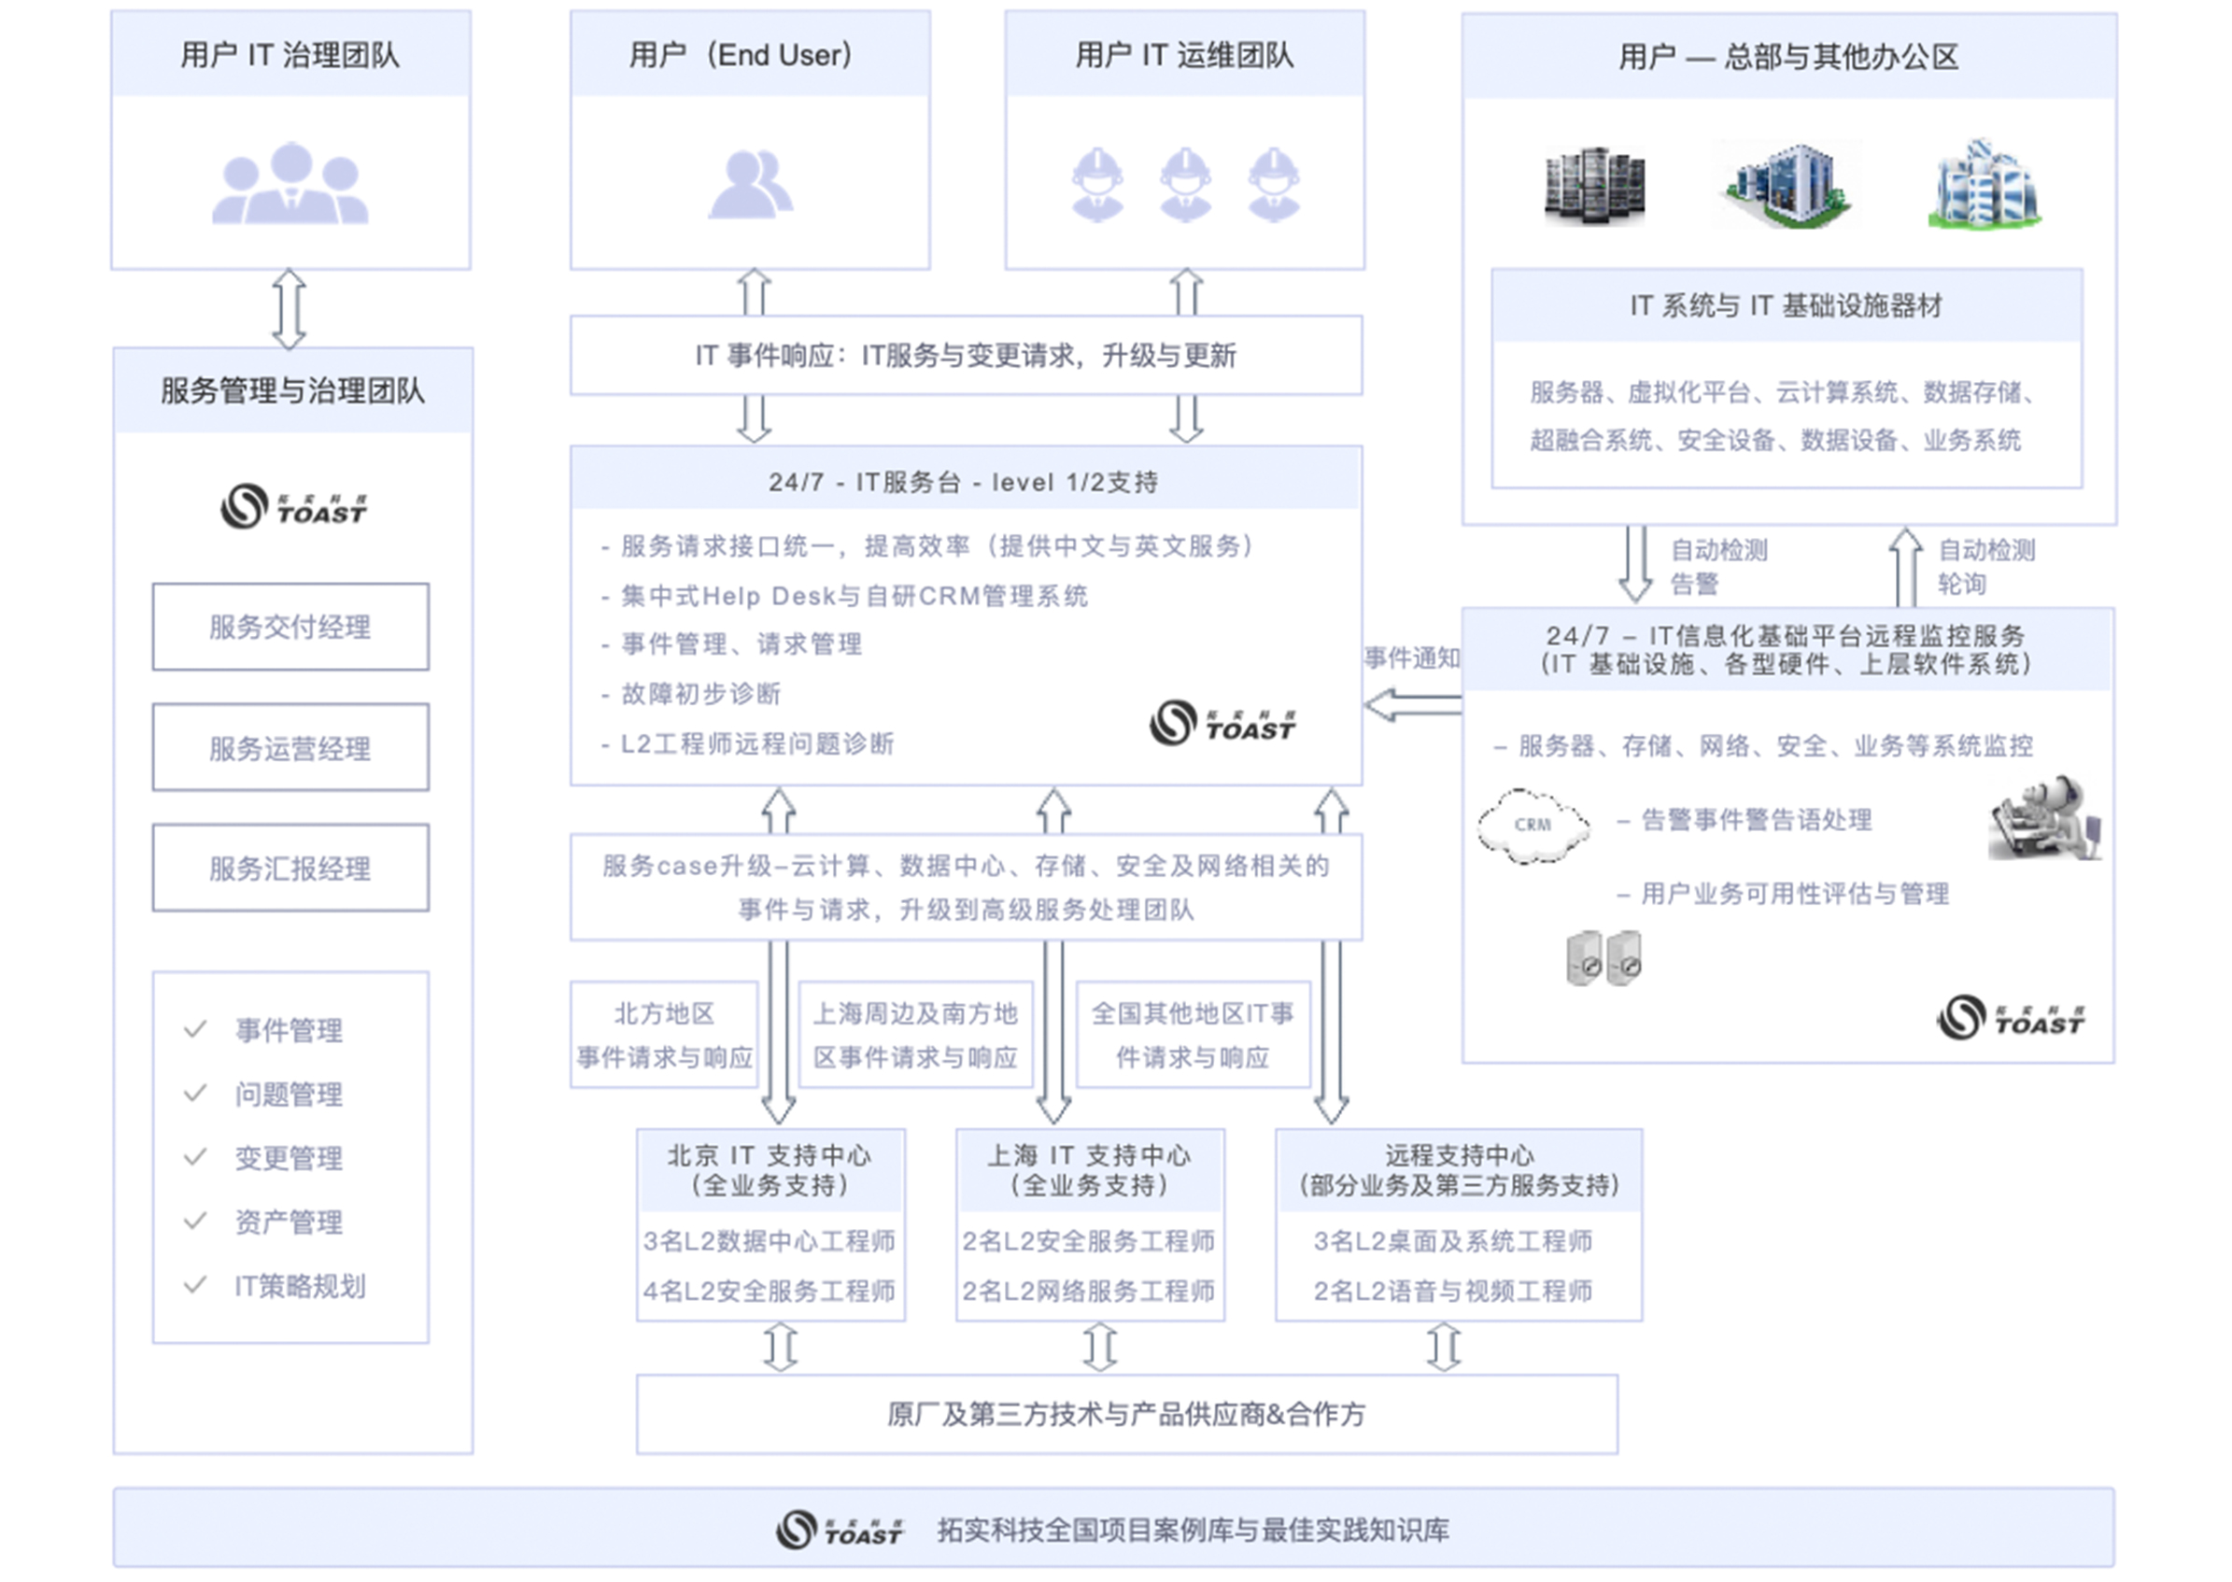Click the middle helmeted engineer icon
The height and width of the screenshot is (1582, 2232).
(1185, 184)
